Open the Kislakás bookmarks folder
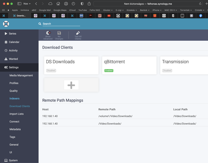208x163 pixels. (132, 10)
